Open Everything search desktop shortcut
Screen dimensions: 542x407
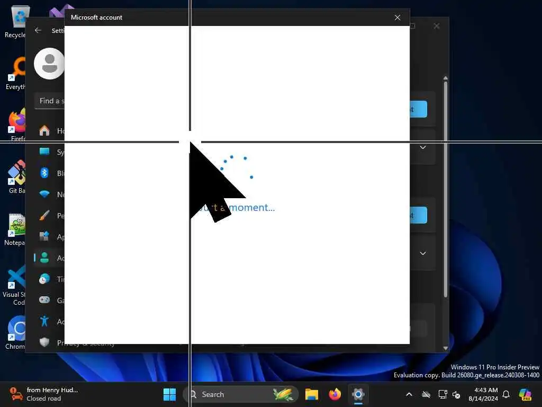pos(15,73)
